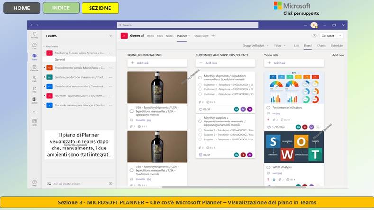374x210 pixels.
Task: Open more options for Marketing Tuscan wines team
Action: (x=110, y=53)
